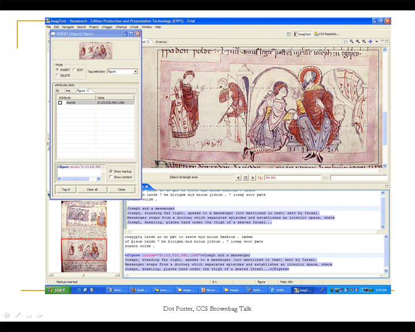
Task: Click the 'Folio: 69v' status bar entry
Action: 286,282
